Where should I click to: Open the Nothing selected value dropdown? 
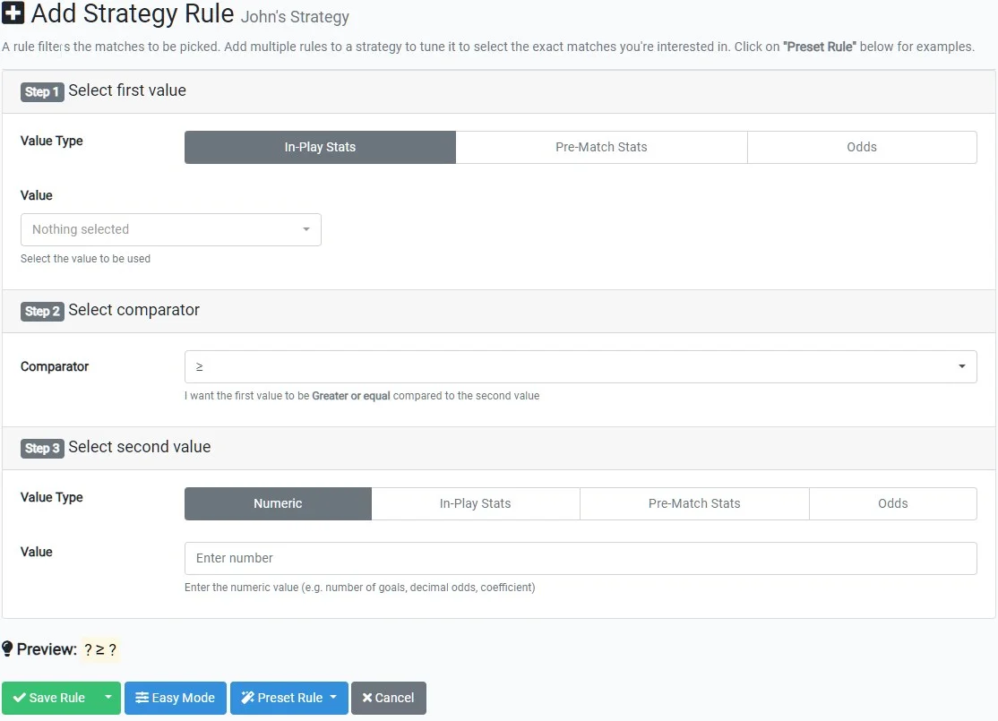pos(170,229)
